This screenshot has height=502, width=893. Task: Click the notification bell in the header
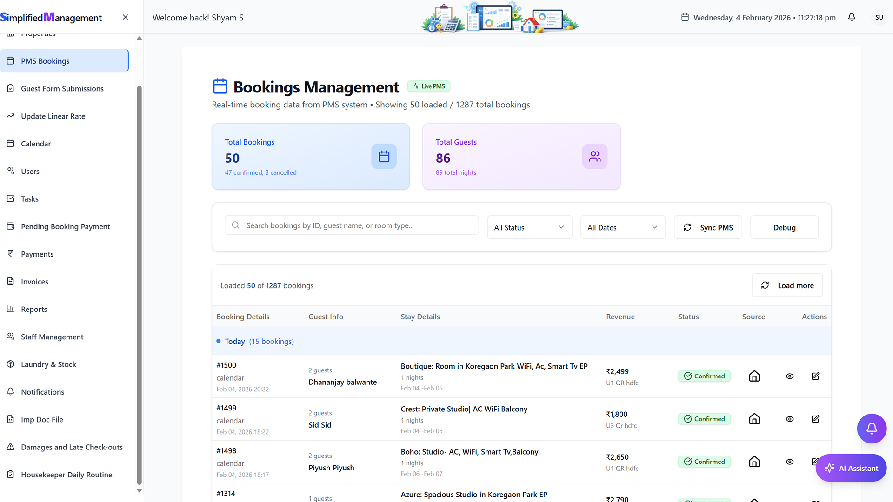click(x=852, y=17)
